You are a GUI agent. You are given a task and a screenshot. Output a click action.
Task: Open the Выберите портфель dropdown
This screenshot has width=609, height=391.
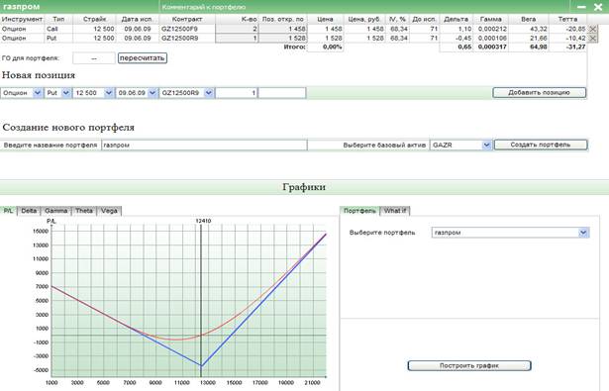tap(583, 233)
